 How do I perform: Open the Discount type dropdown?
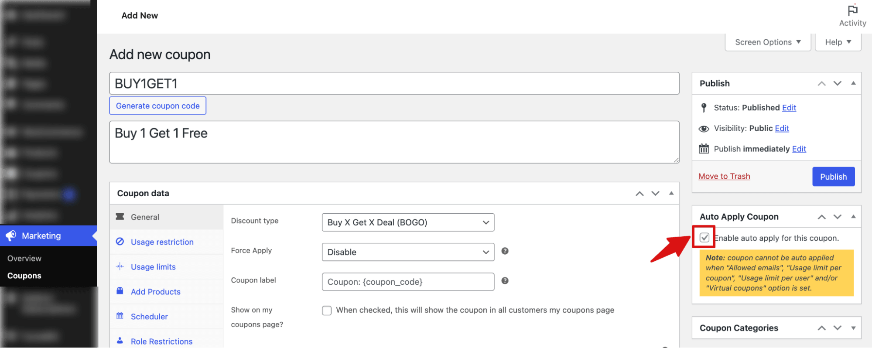(408, 222)
